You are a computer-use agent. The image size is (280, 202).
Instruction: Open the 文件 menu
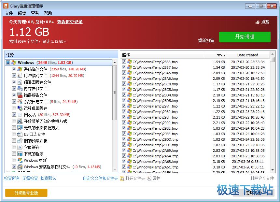9,13
